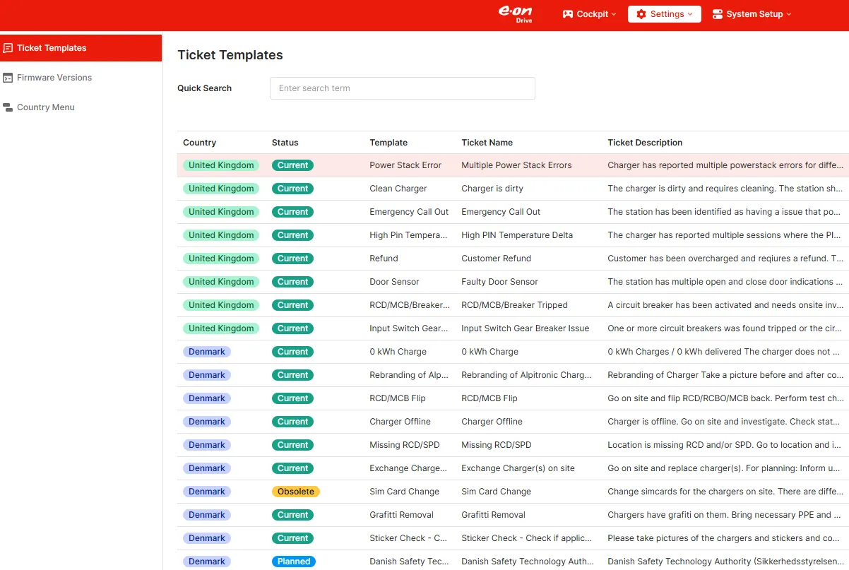The height and width of the screenshot is (570, 849).
Task: Click Denmark tag in Charger Offline row
Action: 207,422
